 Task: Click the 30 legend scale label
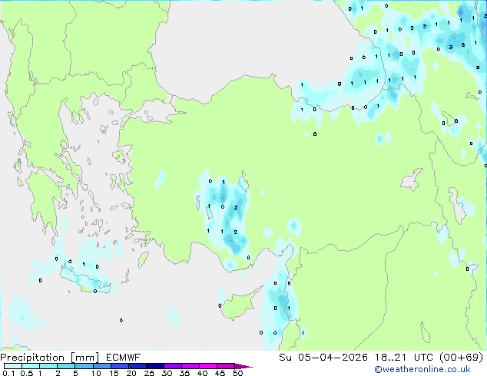167,373
